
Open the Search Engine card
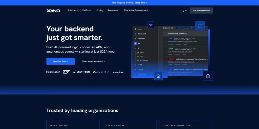tap(130, 124)
